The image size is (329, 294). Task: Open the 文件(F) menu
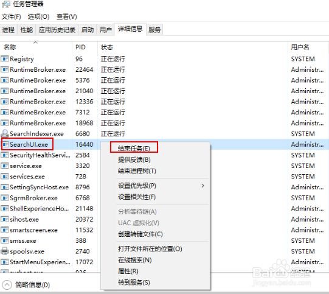click(12, 16)
